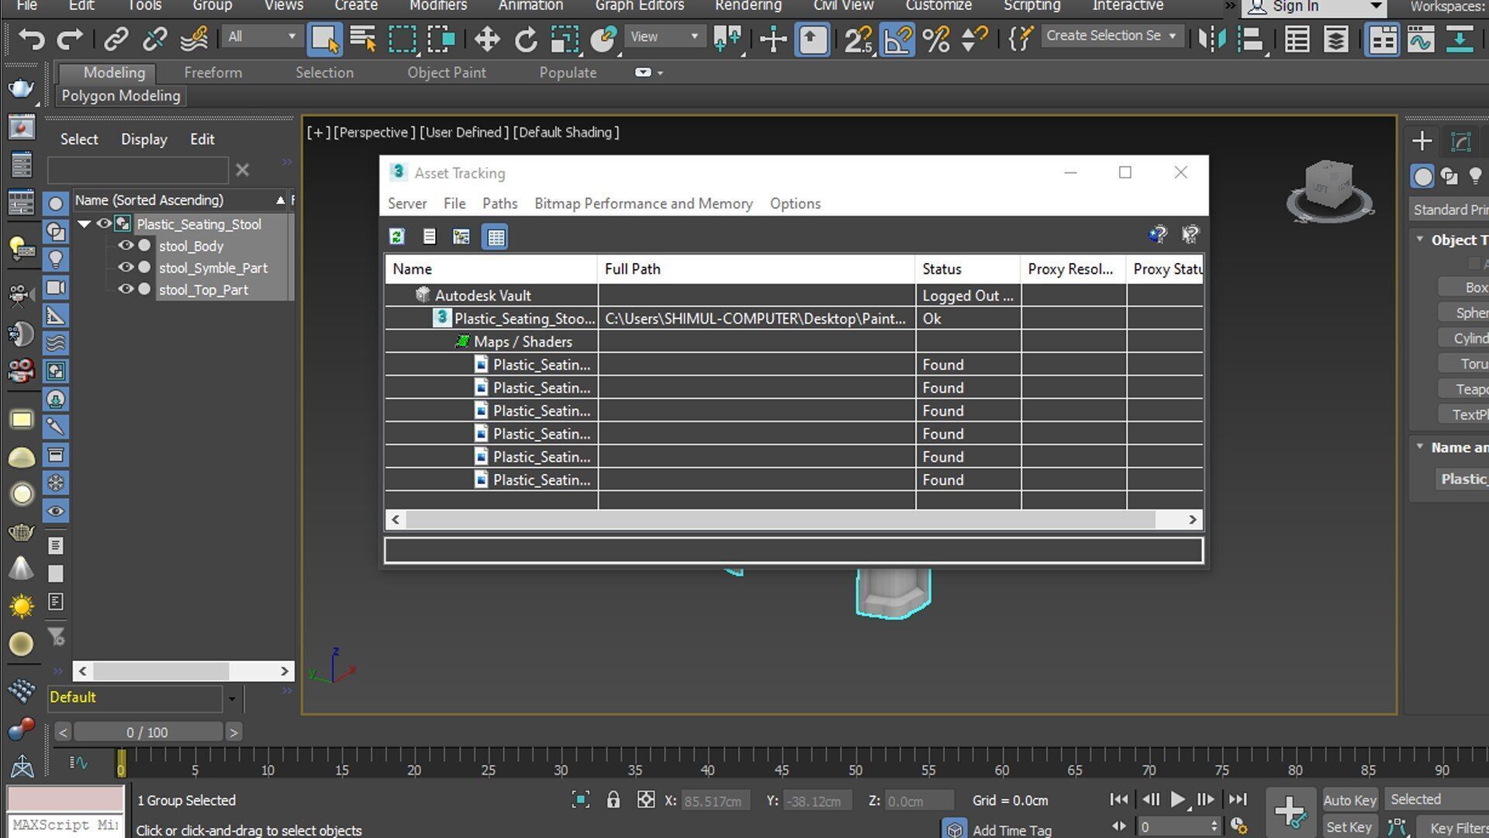Click the Link objects chain icon
This screenshot has width=1489, height=838.
tap(116, 38)
